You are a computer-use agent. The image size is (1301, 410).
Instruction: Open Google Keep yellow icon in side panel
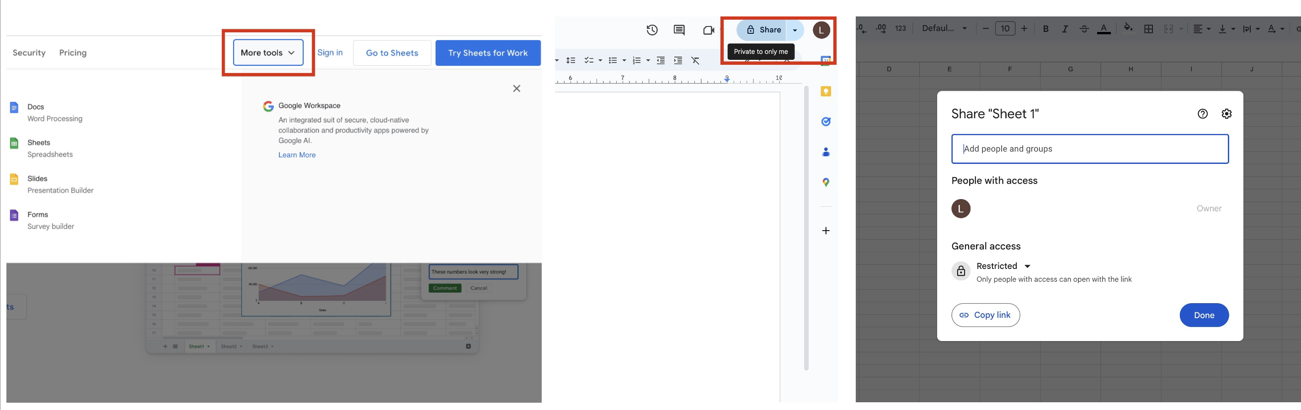pos(826,91)
